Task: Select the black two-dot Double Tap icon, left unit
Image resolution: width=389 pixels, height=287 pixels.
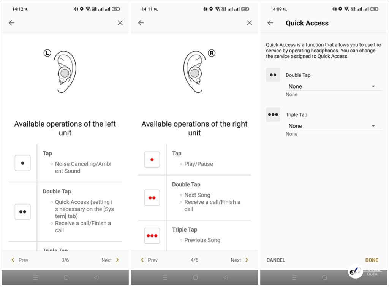Action: coord(22,212)
